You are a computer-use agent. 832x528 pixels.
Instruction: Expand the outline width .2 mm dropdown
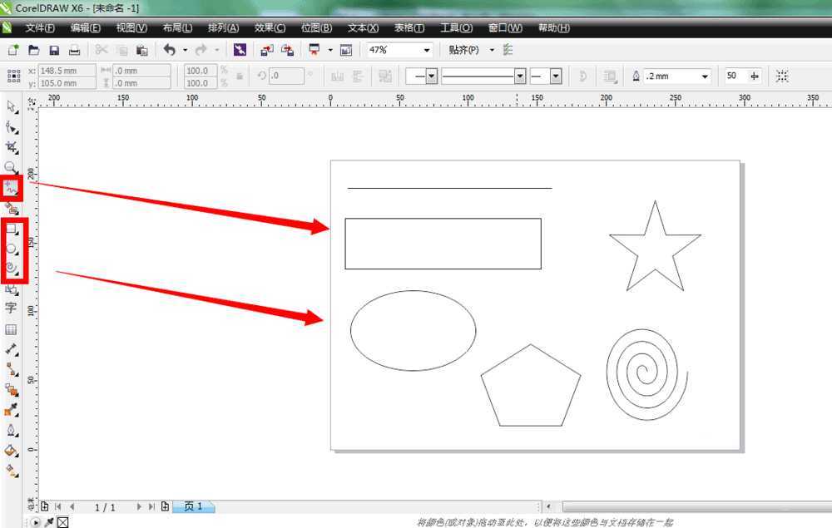706,76
